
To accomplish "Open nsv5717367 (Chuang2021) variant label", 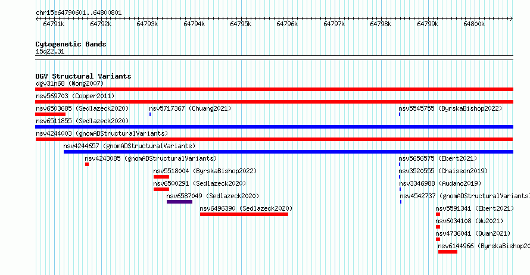I will coord(190,108).
